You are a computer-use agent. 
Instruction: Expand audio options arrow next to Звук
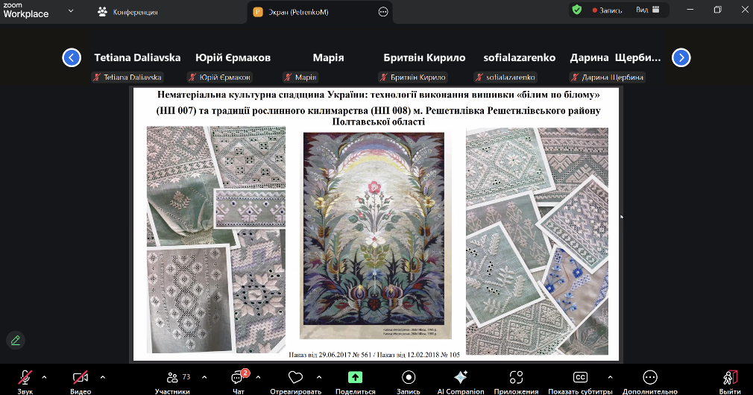click(44, 377)
